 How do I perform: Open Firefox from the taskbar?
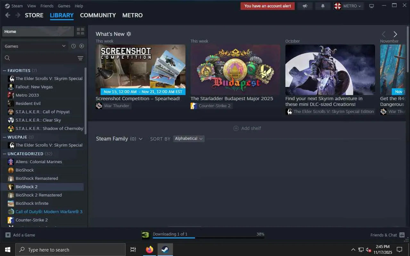point(150,250)
